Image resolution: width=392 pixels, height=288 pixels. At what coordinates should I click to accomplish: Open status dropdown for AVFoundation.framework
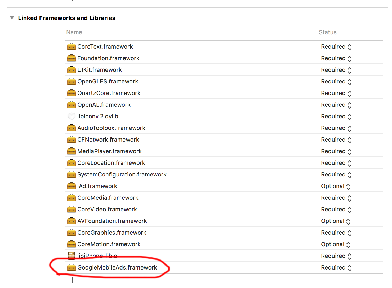[336, 221]
